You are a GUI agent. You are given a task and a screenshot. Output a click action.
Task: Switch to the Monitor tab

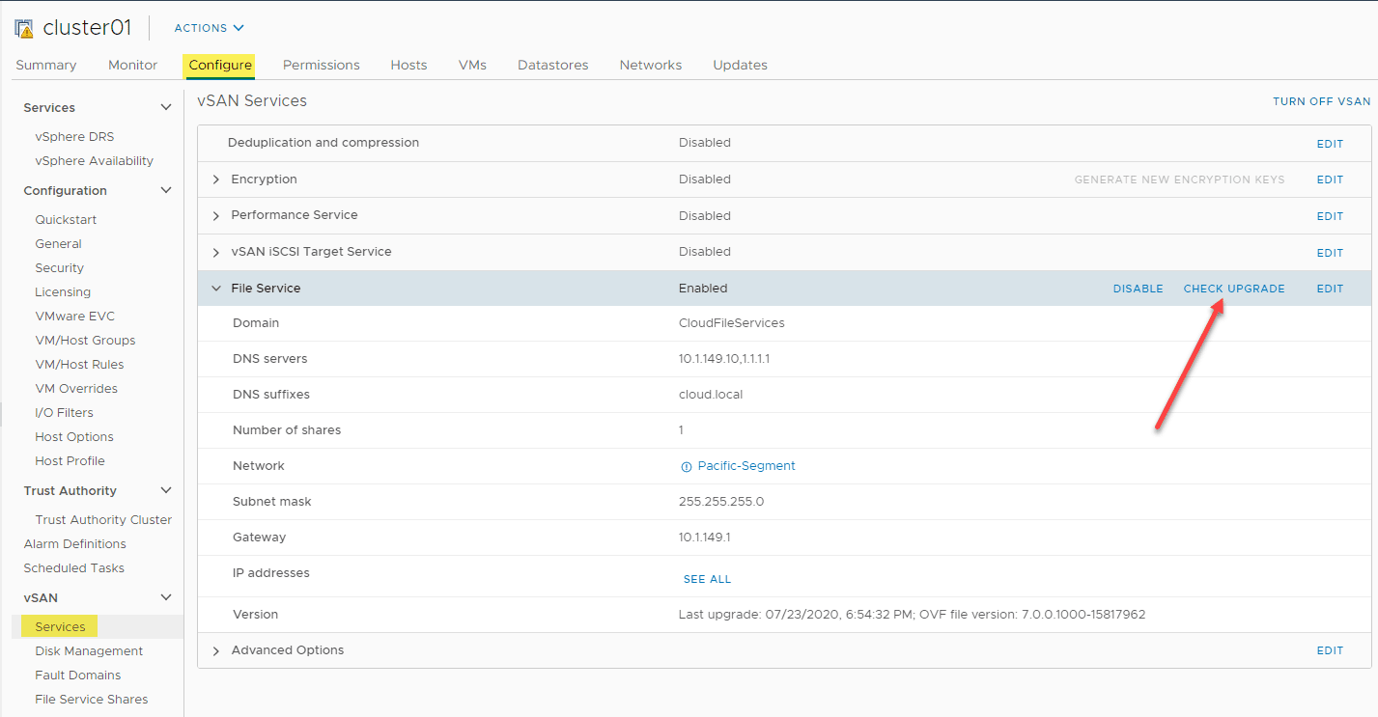click(132, 65)
